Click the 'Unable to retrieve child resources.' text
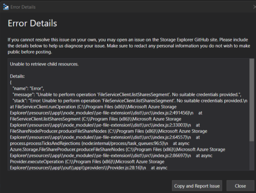The height and width of the screenshot is (193, 256). (x=44, y=64)
